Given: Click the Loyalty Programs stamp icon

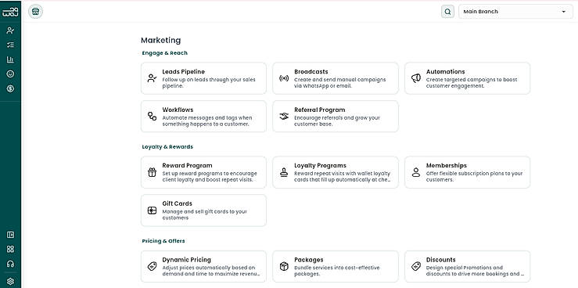Looking at the screenshot, I should point(284,172).
